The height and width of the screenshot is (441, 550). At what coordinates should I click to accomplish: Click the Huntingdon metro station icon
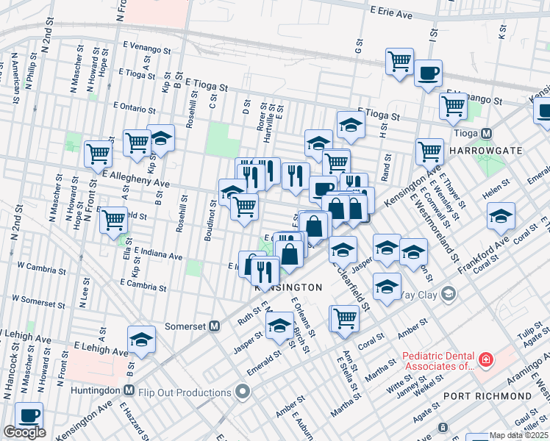point(129,390)
